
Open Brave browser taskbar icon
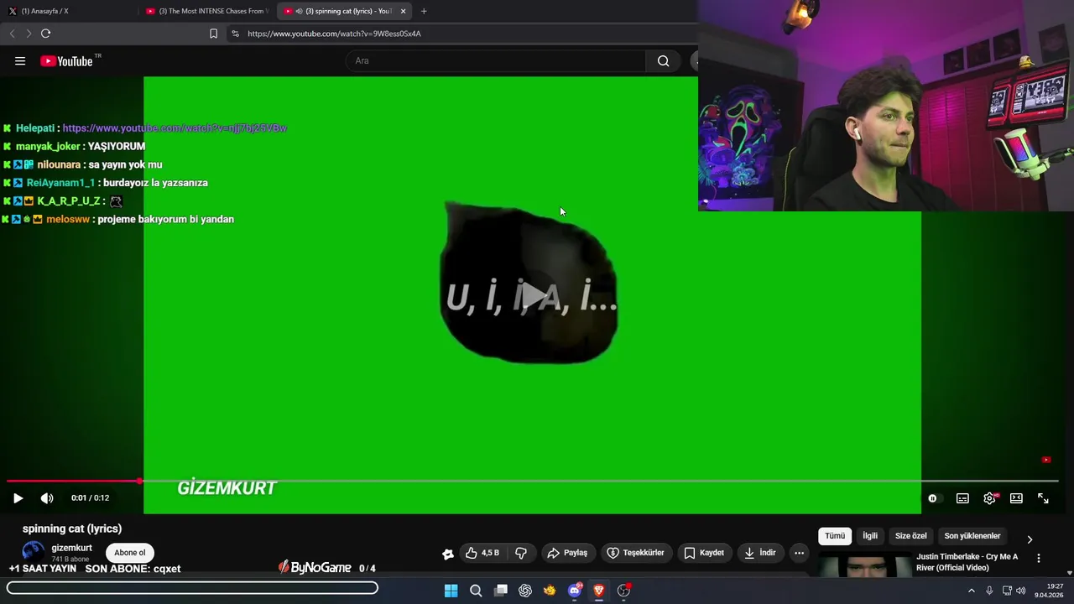[599, 591]
